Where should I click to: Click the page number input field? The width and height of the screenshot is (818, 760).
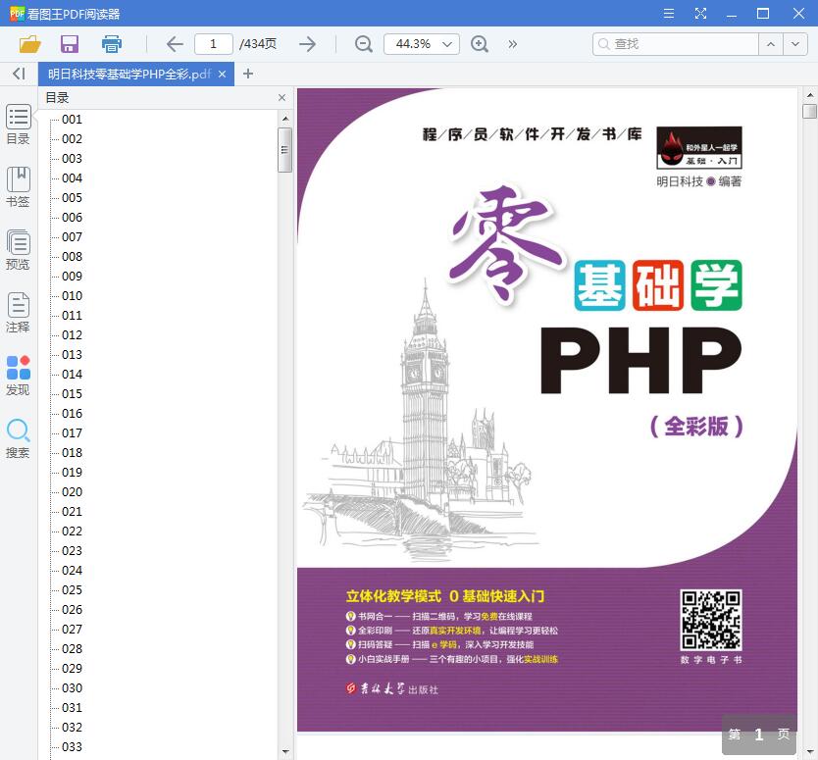(x=214, y=44)
